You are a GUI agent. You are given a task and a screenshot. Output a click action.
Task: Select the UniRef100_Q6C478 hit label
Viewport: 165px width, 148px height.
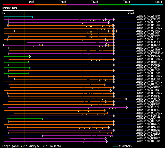(x=148, y=119)
